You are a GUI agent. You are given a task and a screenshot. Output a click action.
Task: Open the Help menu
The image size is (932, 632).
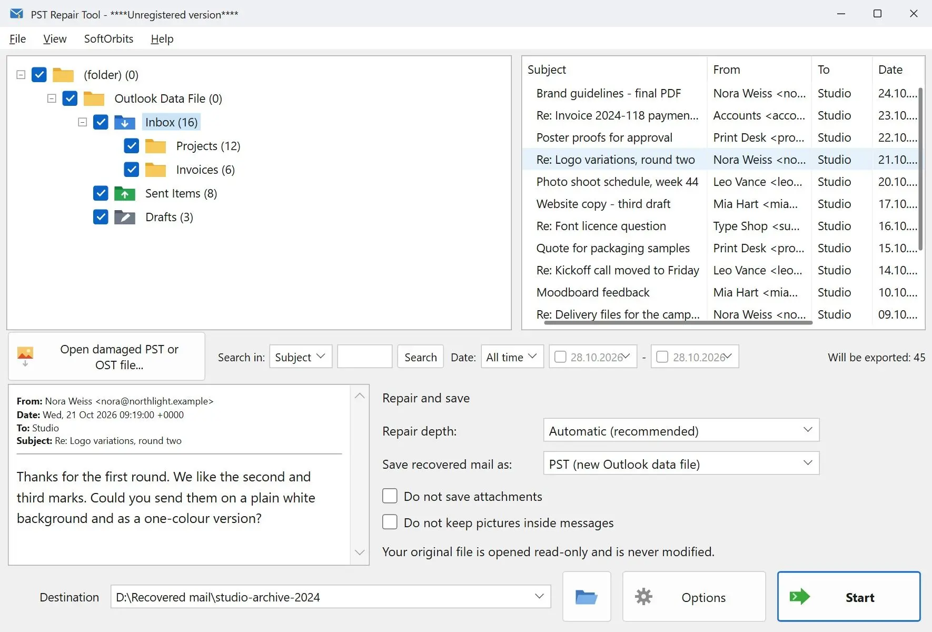(x=162, y=39)
